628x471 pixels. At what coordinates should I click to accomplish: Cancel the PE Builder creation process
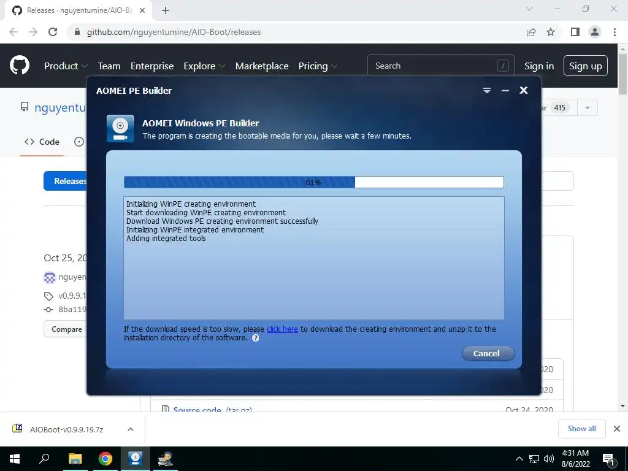point(488,353)
